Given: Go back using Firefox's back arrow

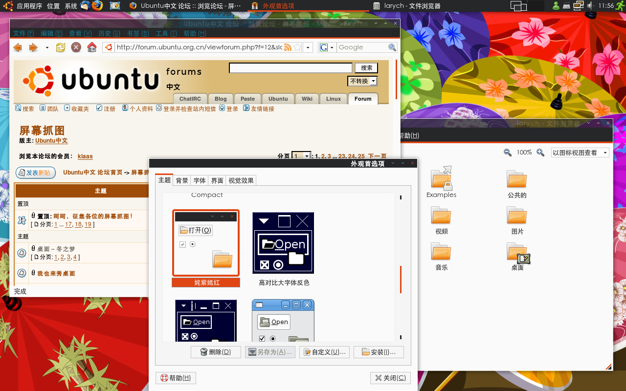Looking at the screenshot, I should tap(18, 47).
